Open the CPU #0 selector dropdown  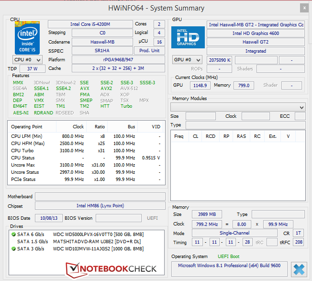(x=27, y=60)
